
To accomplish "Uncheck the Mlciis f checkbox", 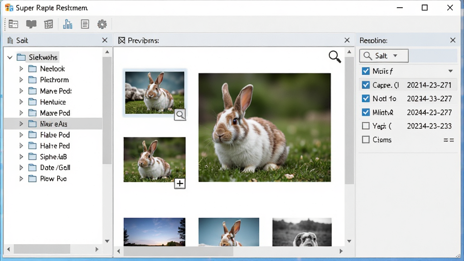I will pyautogui.click(x=366, y=71).
